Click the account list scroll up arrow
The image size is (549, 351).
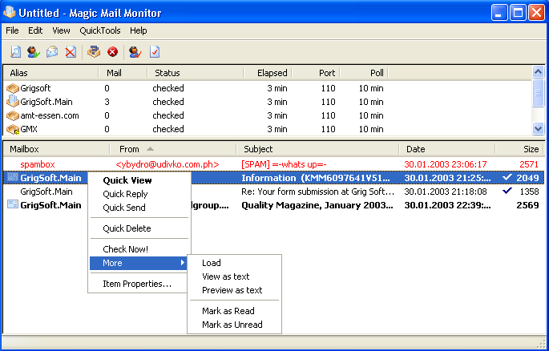(x=538, y=72)
